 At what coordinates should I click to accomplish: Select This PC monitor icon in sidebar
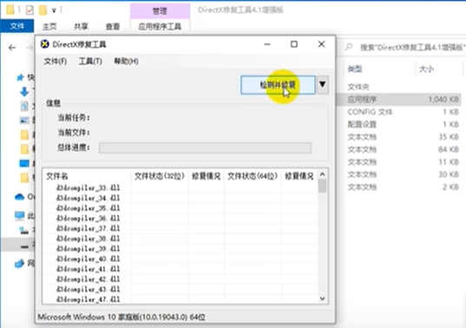click(20, 215)
